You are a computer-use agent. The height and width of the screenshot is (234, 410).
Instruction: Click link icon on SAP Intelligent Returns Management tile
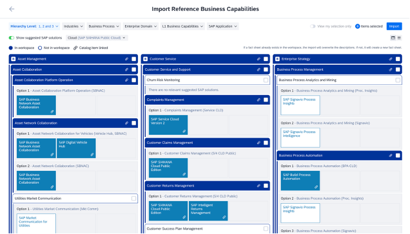[x=224, y=217]
